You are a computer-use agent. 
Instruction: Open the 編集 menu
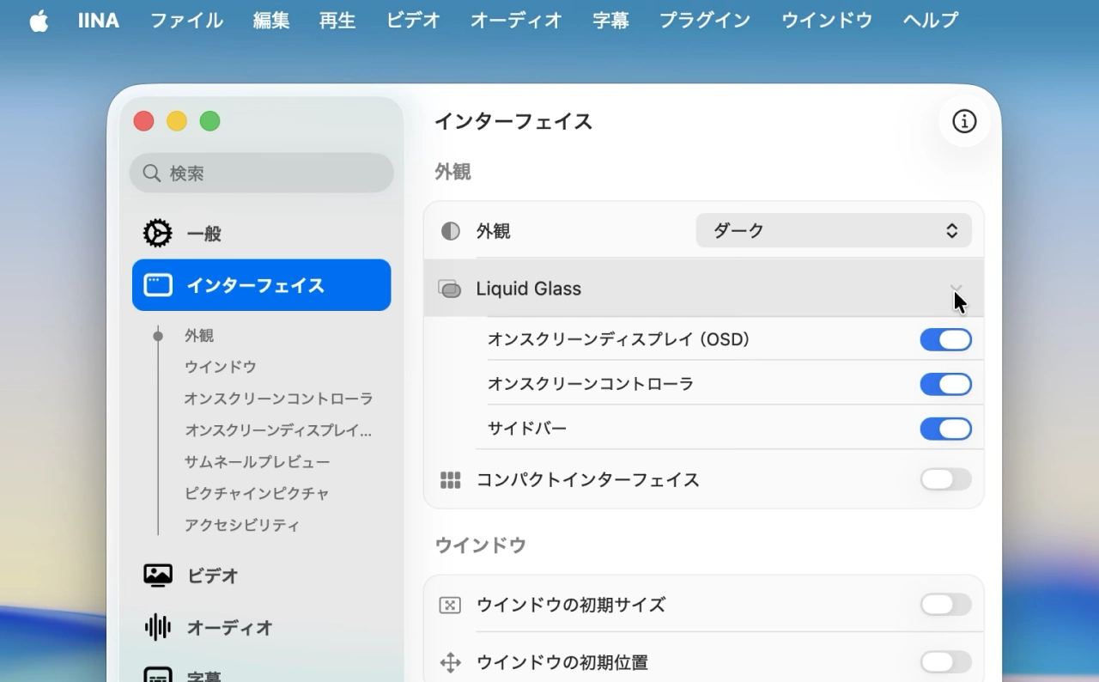271,21
